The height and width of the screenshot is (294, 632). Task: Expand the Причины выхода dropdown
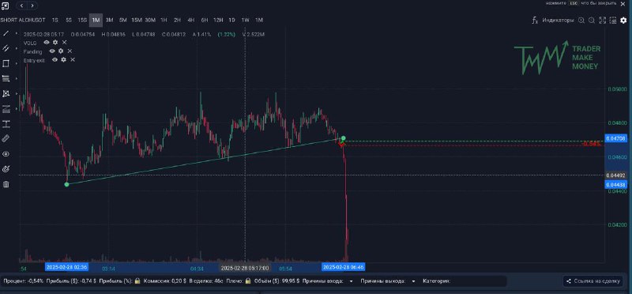click(413, 281)
